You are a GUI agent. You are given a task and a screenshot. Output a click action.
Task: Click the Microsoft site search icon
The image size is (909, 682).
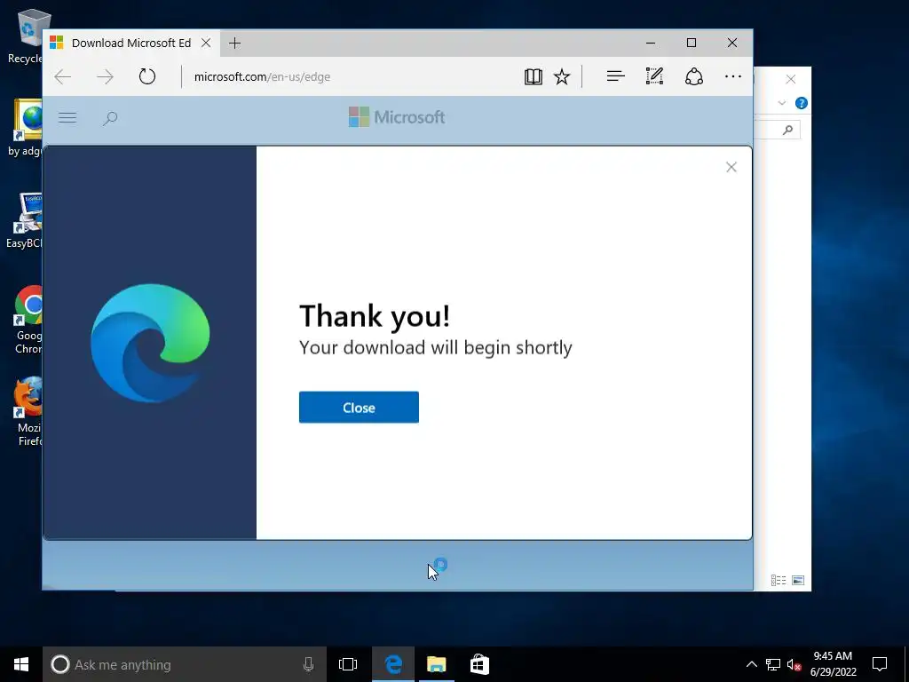click(x=109, y=118)
